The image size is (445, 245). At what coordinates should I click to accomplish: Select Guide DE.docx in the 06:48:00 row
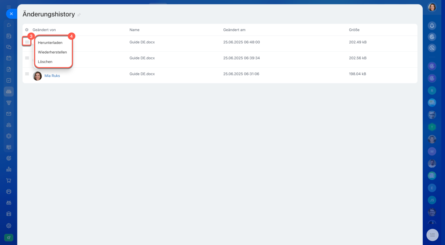pyautogui.click(x=142, y=42)
